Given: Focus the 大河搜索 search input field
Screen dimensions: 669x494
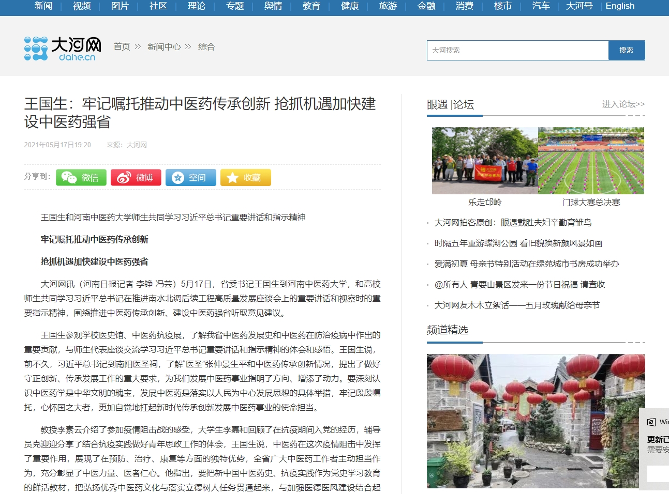Looking at the screenshot, I should [x=517, y=50].
